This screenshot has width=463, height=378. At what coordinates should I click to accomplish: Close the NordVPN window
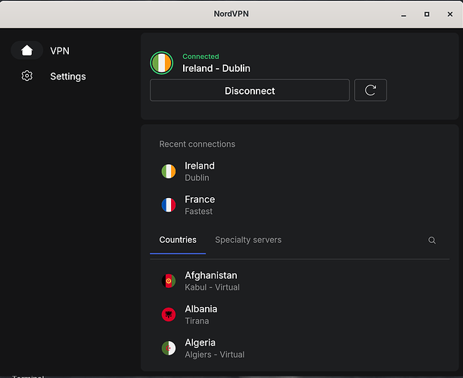(x=450, y=14)
